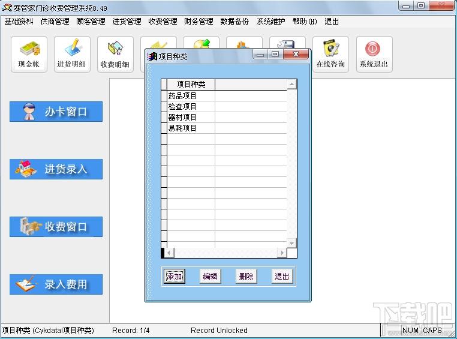This screenshot has height=339, width=457.
Task: Click the 添加 button
Action: click(x=175, y=276)
